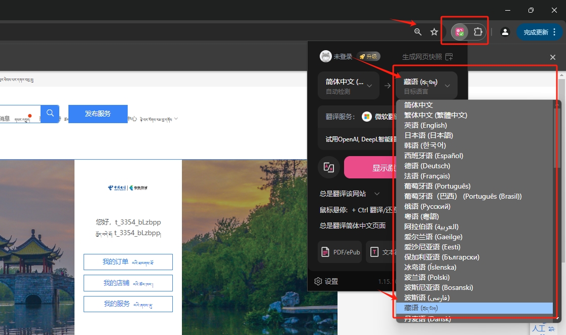Expand the source language 简体中文 dropdown
The width and height of the screenshot is (566, 335).
pyautogui.click(x=349, y=86)
